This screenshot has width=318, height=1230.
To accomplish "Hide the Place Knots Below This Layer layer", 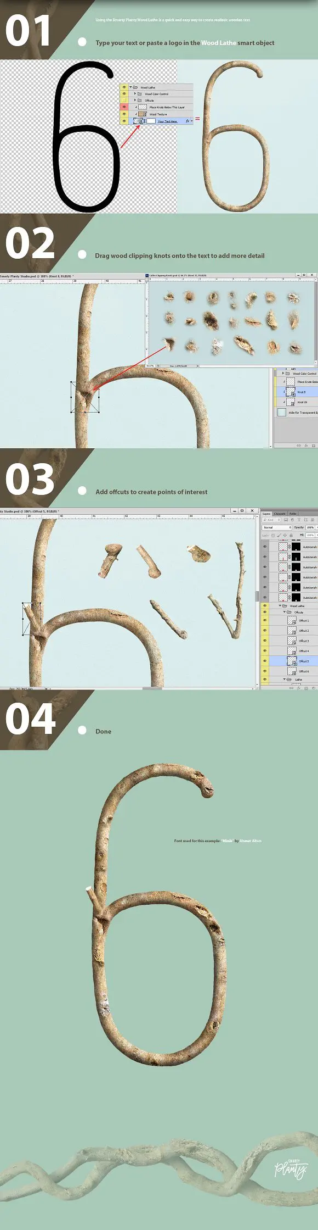I will (x=124, y=107).
